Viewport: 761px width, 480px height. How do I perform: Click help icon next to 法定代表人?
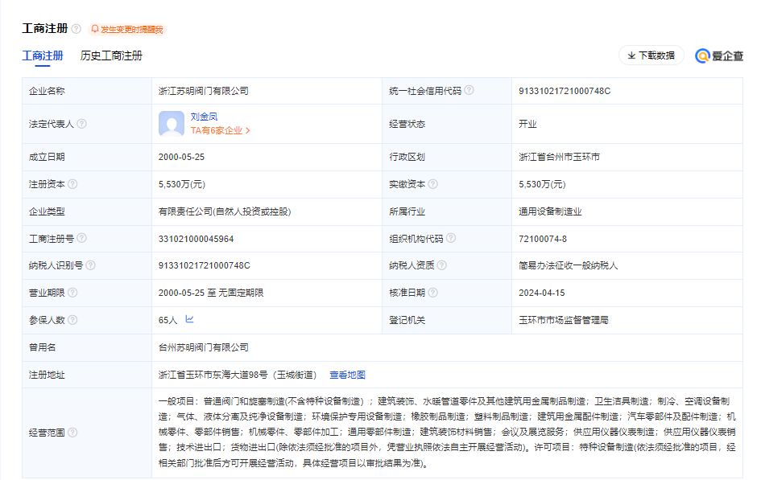[81, 124]
